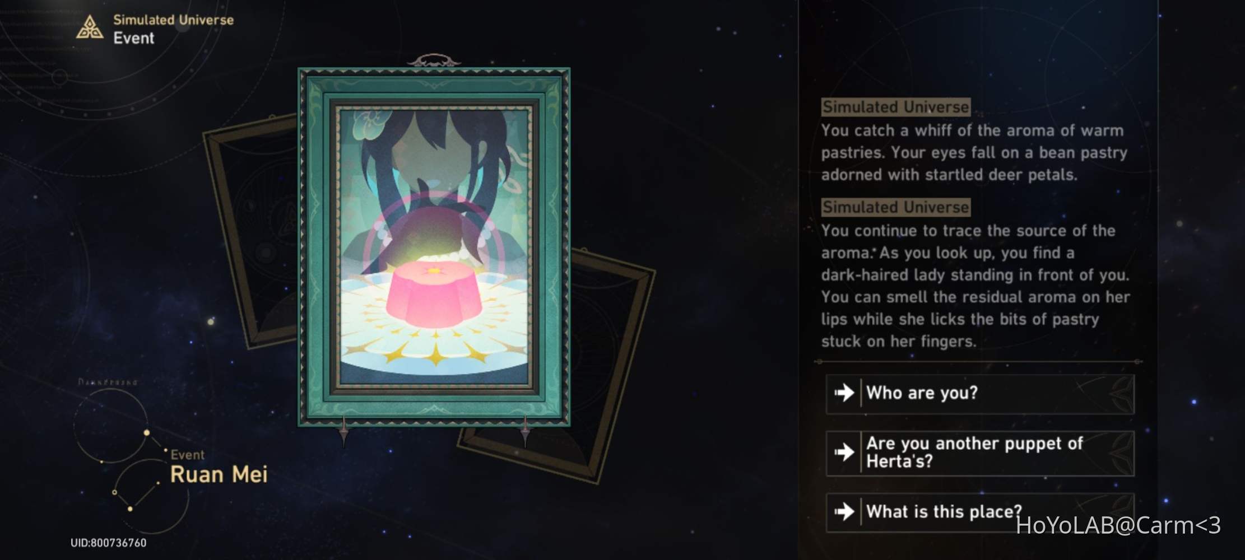Click the Simulated Universe triangle emblem icon
The image size is (1245, 560).
pyautogui.click(x=90, y=27)
